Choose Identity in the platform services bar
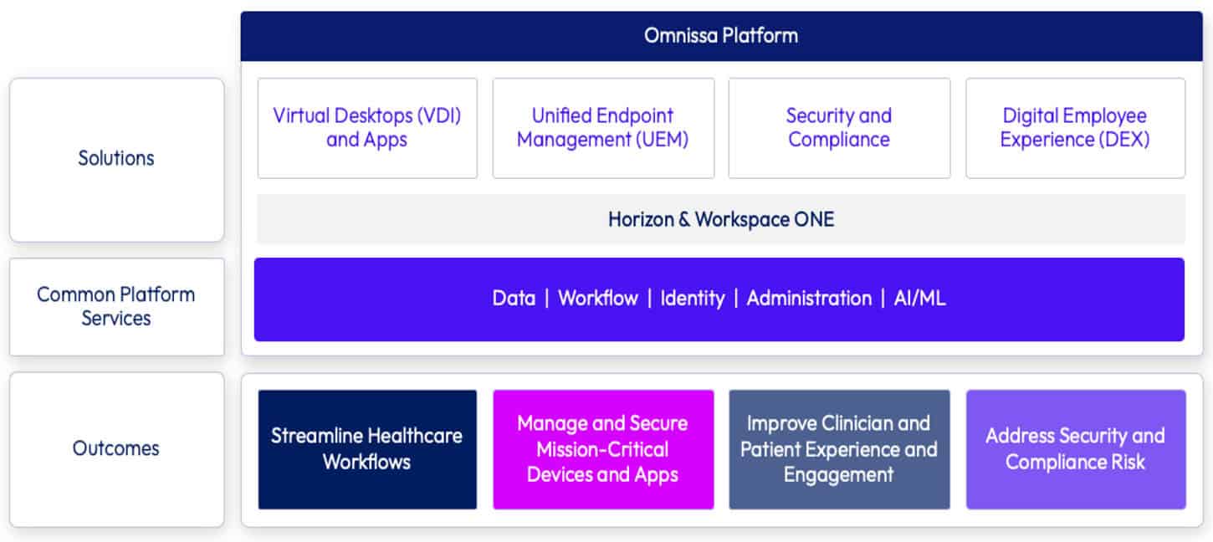Image resolution: width=1213 pixels, height=542 pixels. click(x=692, y=299)
